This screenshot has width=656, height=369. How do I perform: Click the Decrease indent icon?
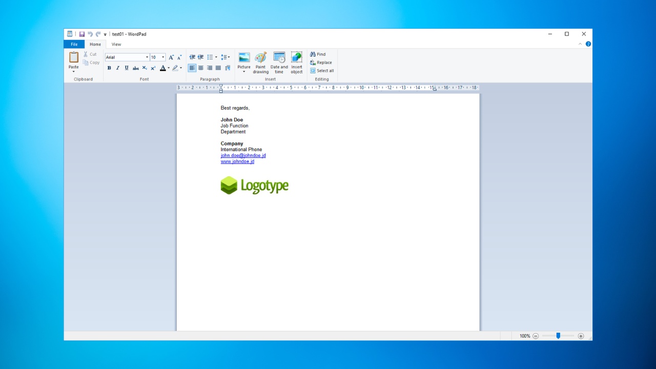[x=192, y=57]
